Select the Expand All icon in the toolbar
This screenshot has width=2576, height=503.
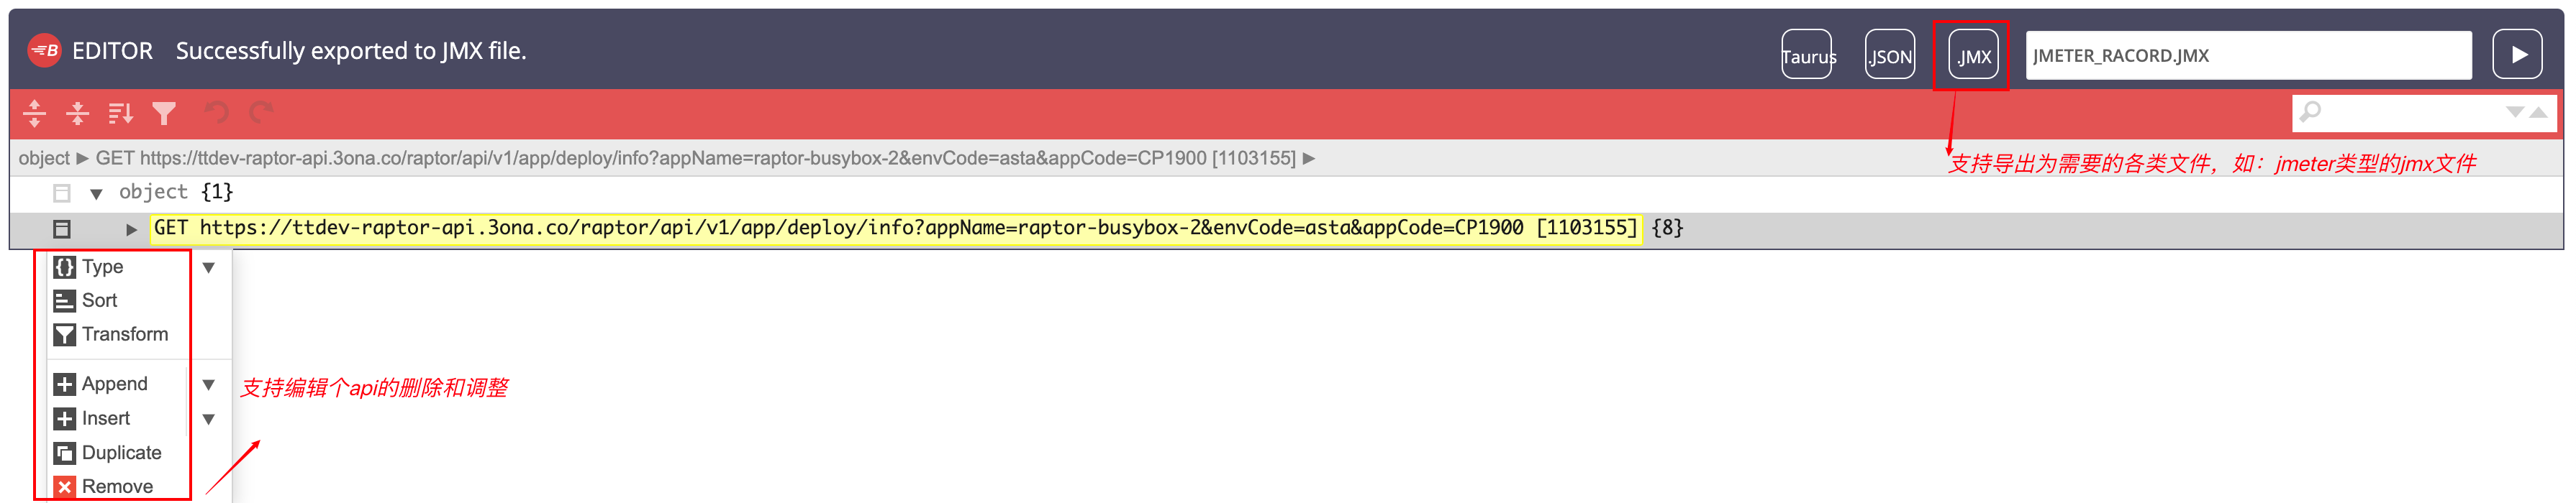click(x=35, y=113)
